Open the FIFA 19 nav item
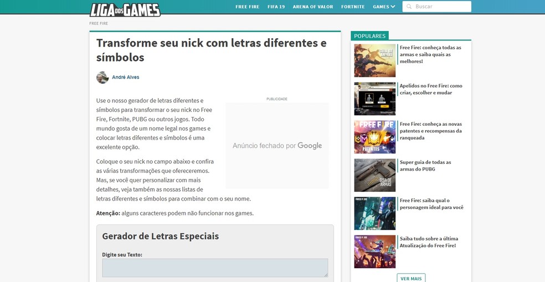 pyautogui.click(x=276, y=7)
